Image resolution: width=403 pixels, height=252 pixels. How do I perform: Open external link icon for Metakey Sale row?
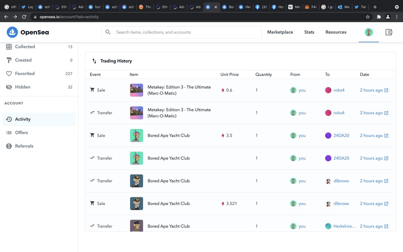(386, 90)
